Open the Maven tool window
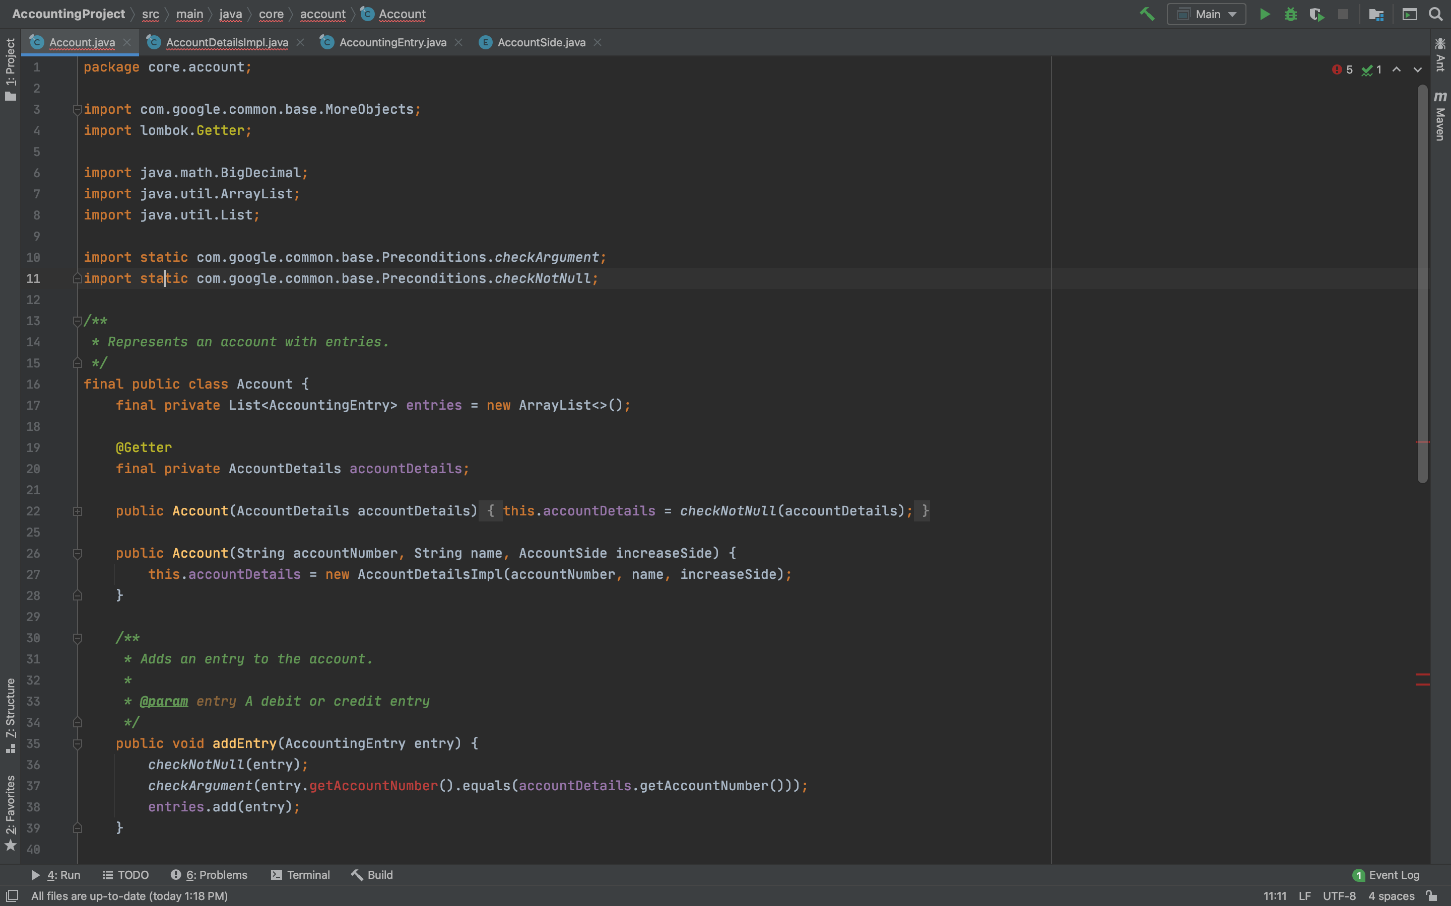1451x906 pixels. tap(1440, 116)
